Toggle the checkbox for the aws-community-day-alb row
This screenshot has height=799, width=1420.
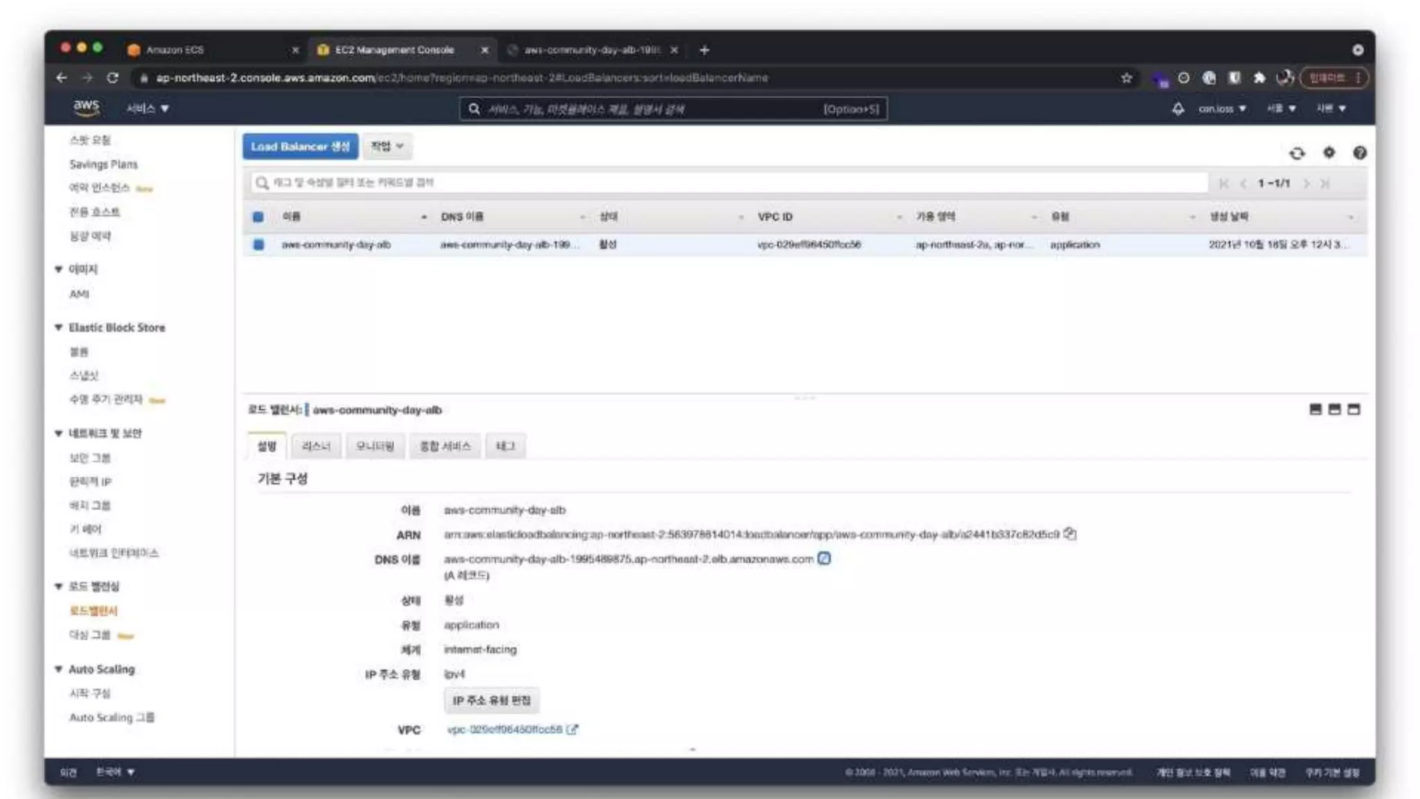pos(258,245)
